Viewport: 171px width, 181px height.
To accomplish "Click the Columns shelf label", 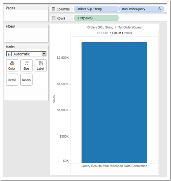I will click(x=63, y=9).
